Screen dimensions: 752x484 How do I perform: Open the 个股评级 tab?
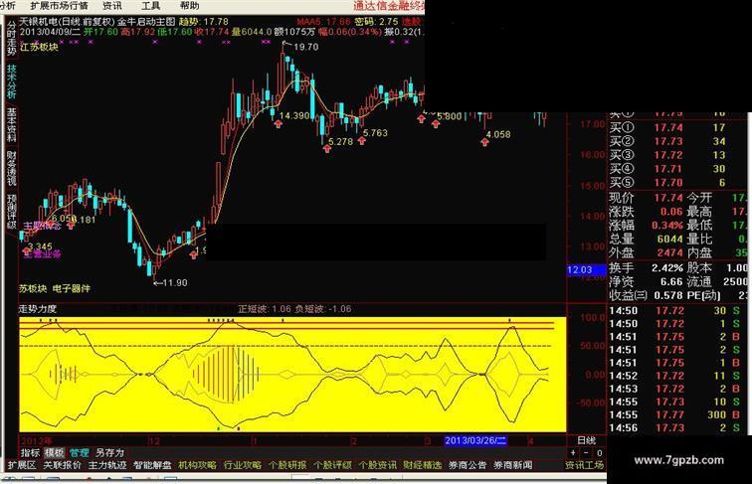point(333,465)
